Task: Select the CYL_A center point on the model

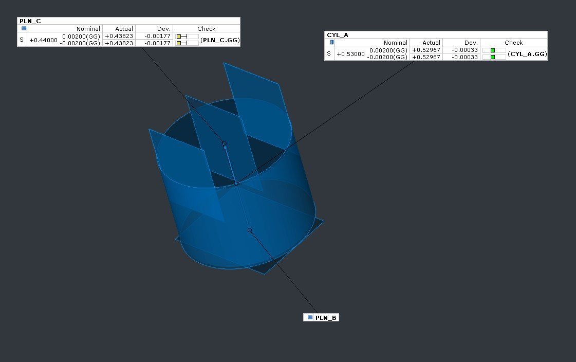Action: [x=236, y=183]
